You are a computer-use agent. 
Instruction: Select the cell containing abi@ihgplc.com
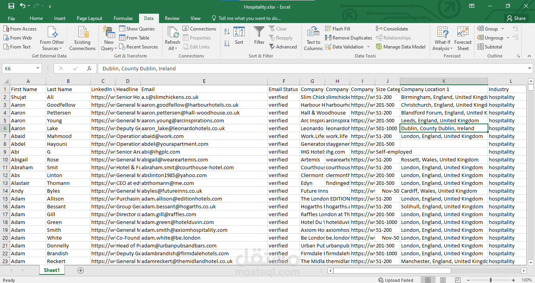click(x=204, y=152)
